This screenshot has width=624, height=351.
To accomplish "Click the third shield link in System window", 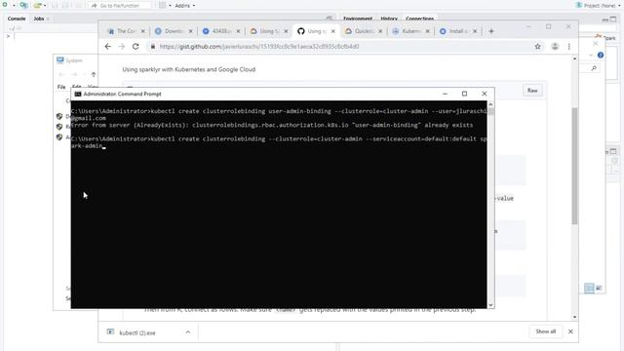I will coord(59,137).
